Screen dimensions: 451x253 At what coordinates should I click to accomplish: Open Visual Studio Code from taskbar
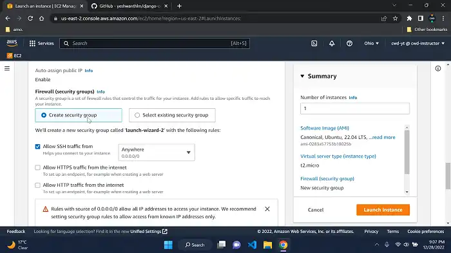[253, 245]
